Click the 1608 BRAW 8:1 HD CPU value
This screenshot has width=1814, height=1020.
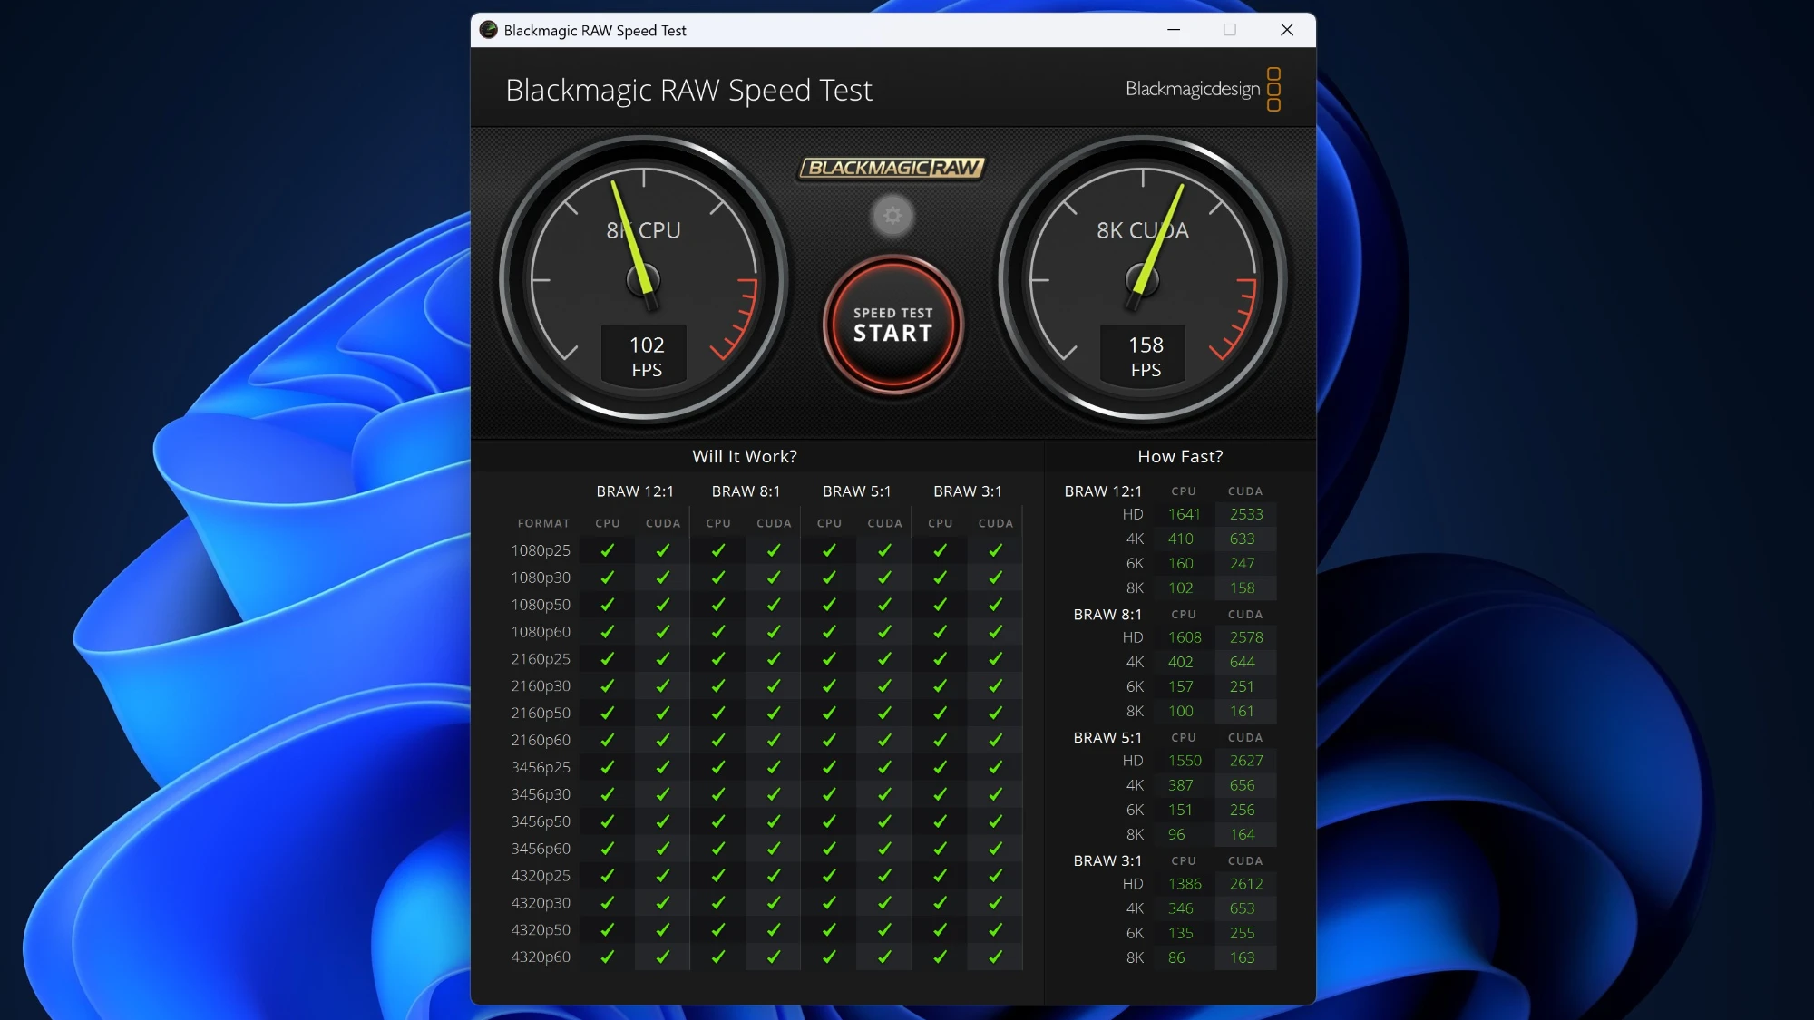(1184, 637)
